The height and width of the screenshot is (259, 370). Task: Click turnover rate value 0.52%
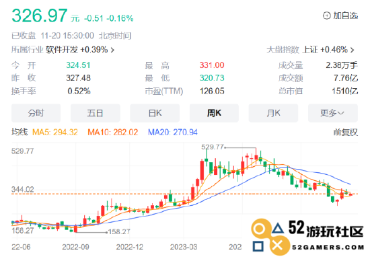(79, 91)
